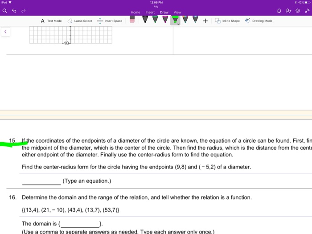Switch to the View tab
The height and width of the screenshot is (234, 312).
[177, 12]
